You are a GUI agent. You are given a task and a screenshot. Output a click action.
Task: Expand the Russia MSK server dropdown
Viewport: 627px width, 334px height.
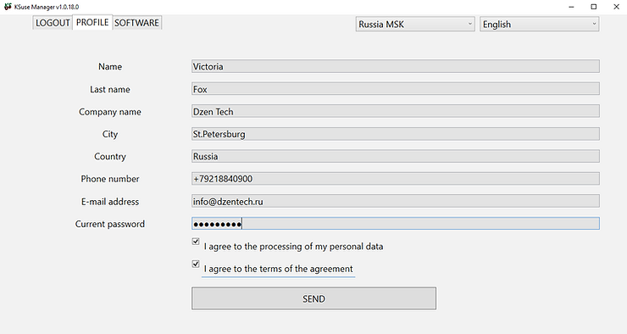click(415, 24)
